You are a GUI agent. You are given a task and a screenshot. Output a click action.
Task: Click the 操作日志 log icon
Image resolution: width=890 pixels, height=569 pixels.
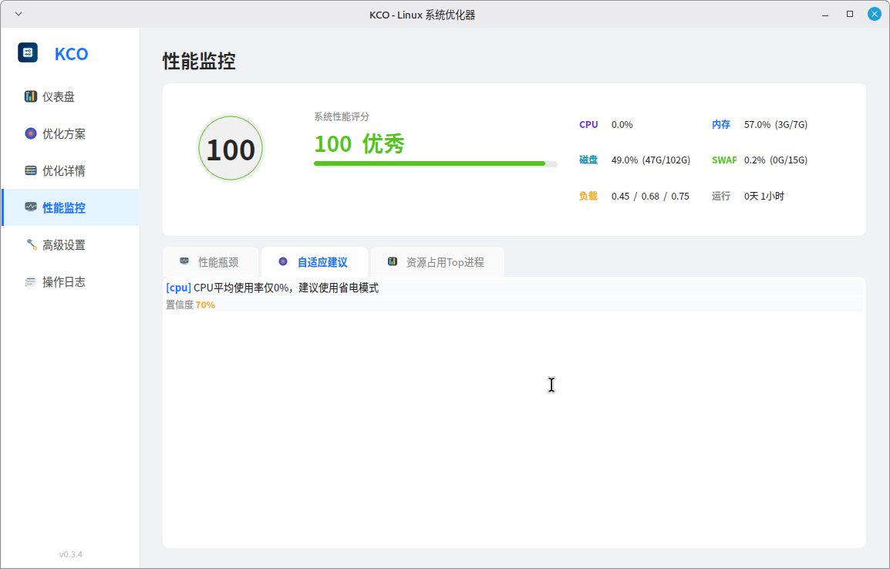click(x=31, y=281)
